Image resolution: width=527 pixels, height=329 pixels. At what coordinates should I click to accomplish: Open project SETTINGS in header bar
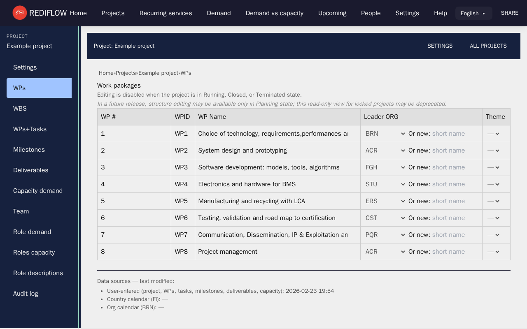pos(440,46)
